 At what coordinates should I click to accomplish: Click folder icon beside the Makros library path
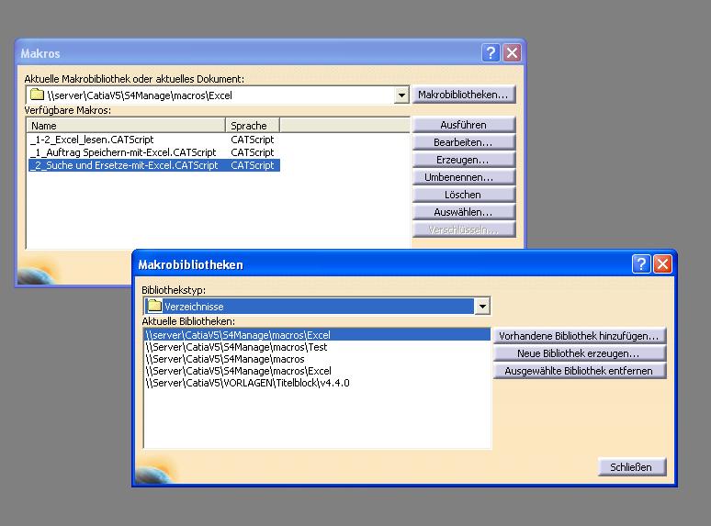(x=37, y=95)
